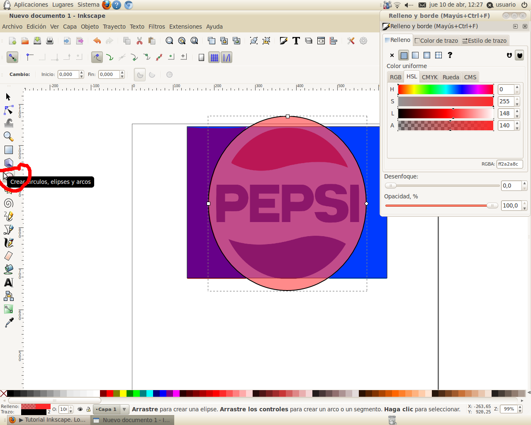Click the Undo icon in the toolbar

pyautogui.click(x=97, y=41)
